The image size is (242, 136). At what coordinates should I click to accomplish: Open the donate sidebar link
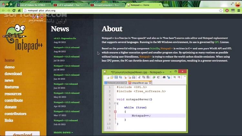tap(11, 107)
